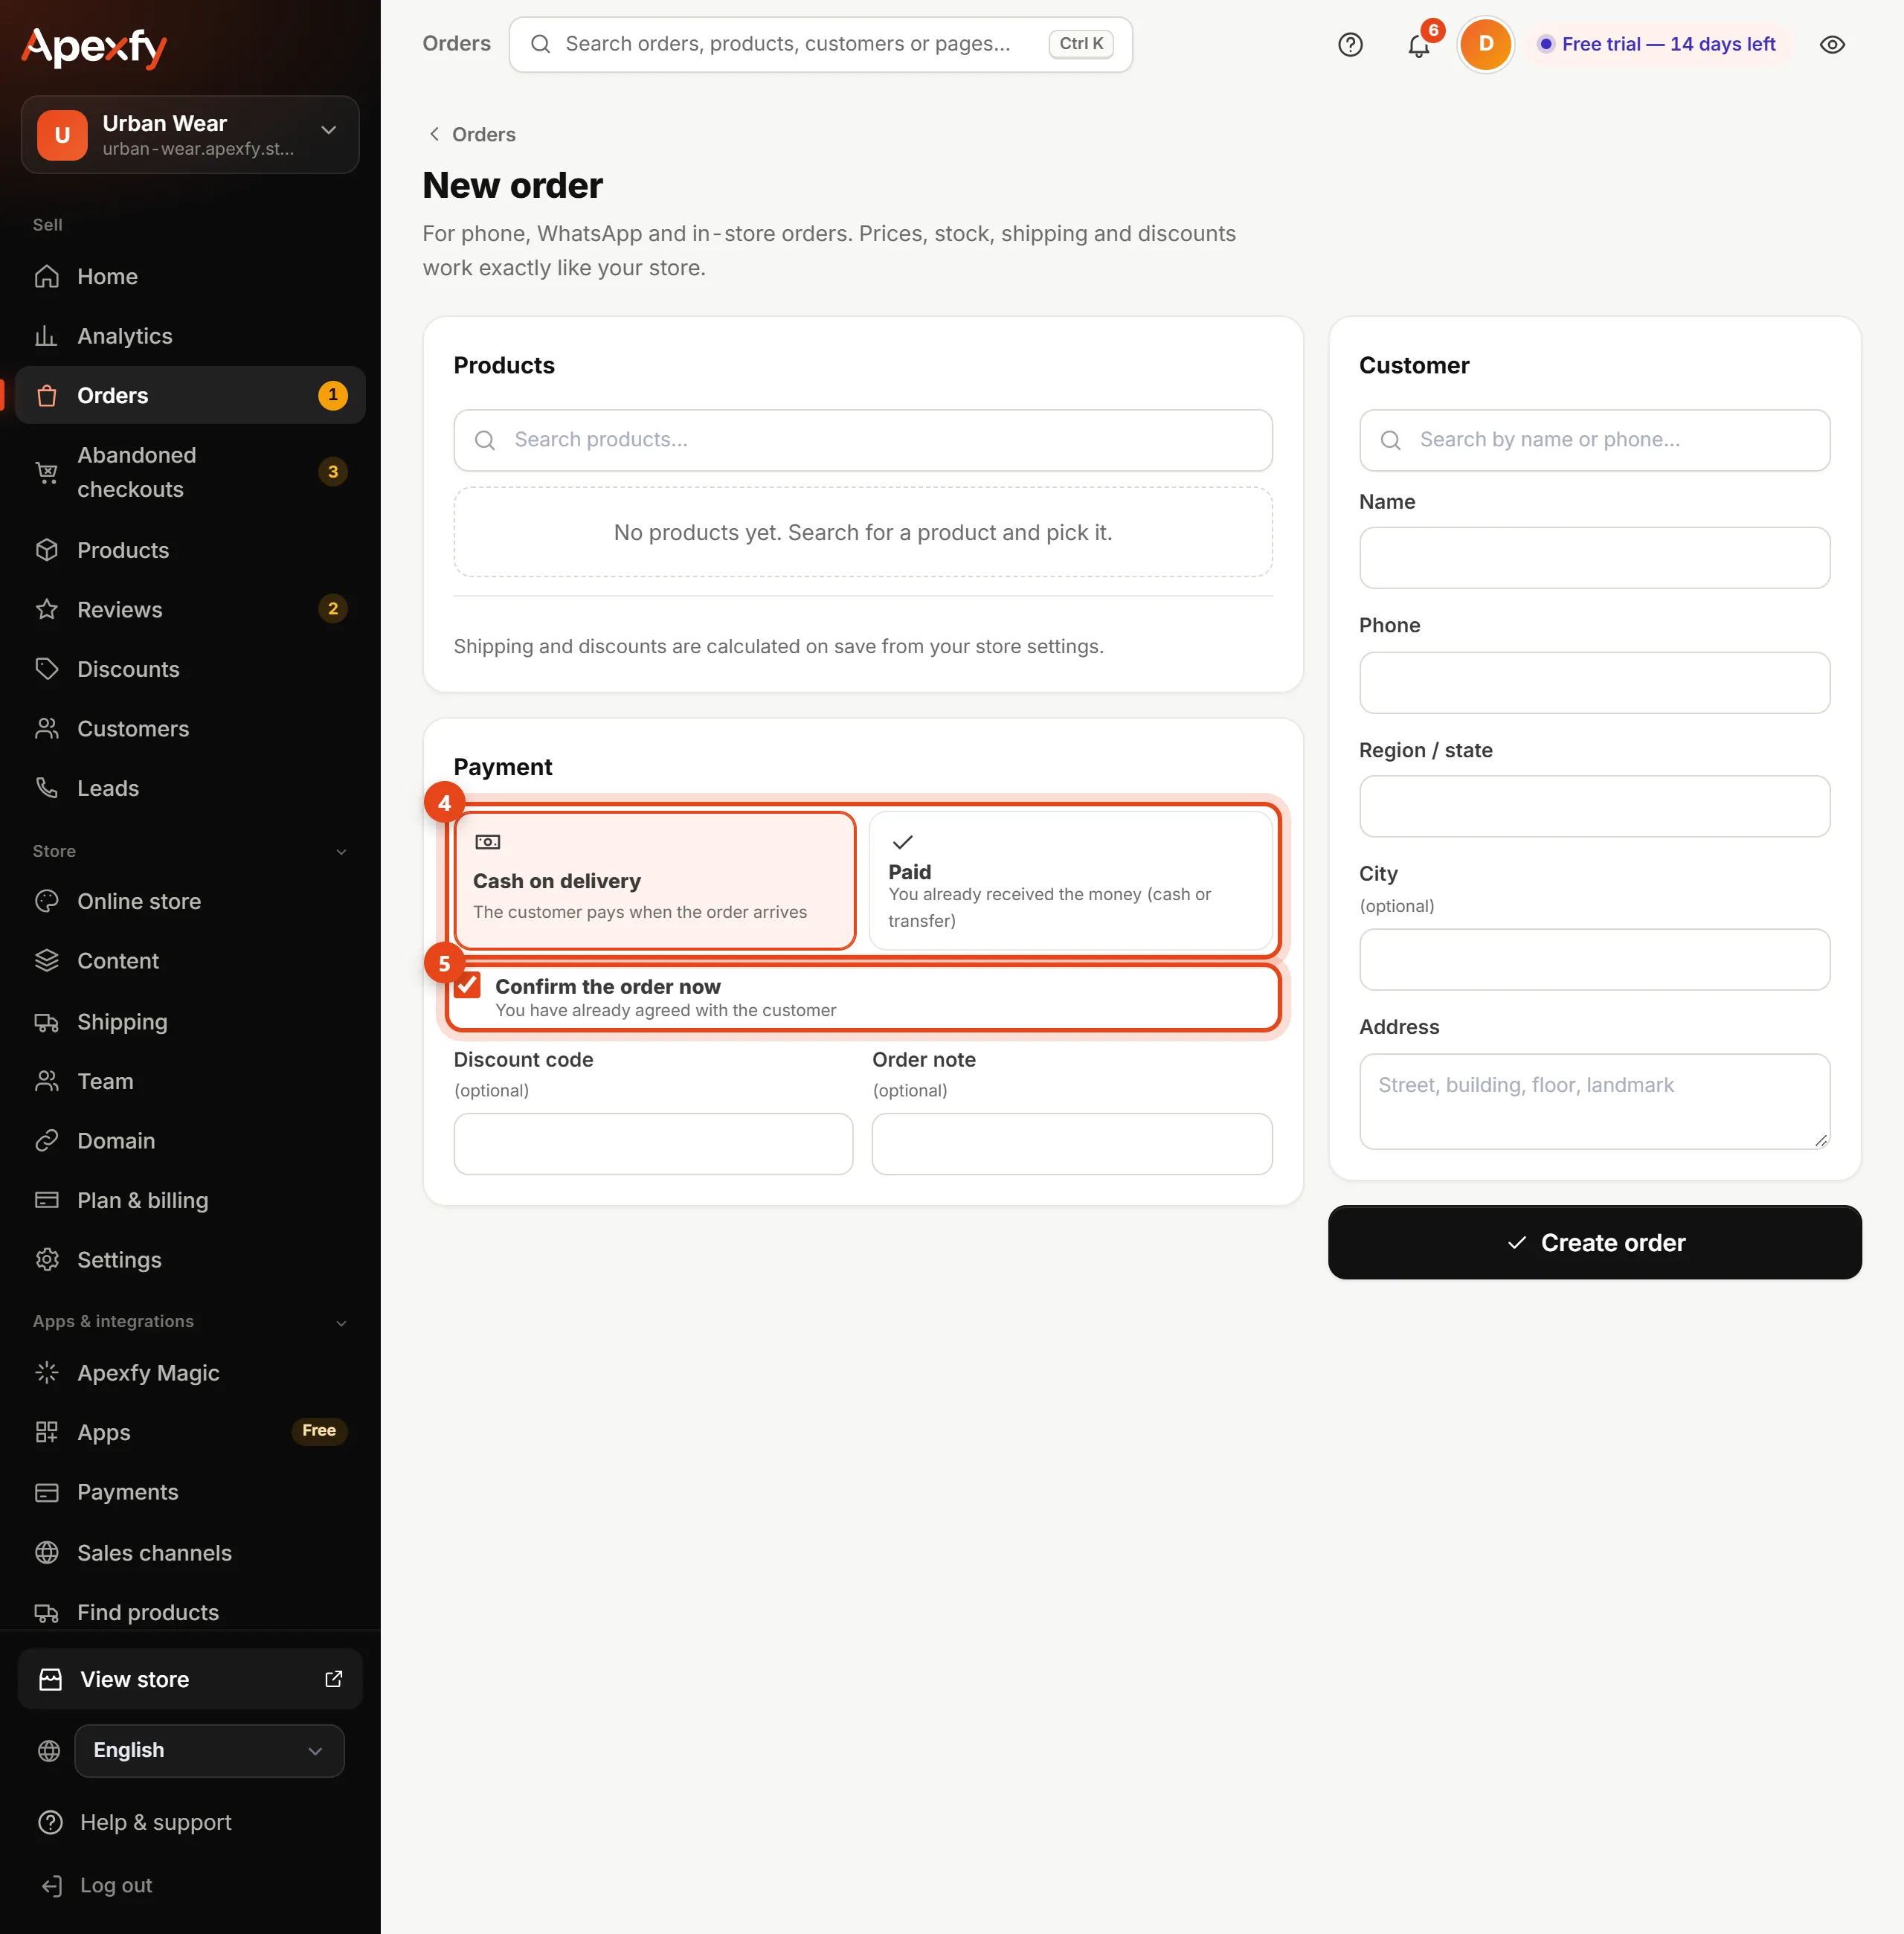Image resolution: width=1904 pixels, height=1934 pixels.
Task: Collapse the Store sidebar section
Action: [x=341, y=852]
